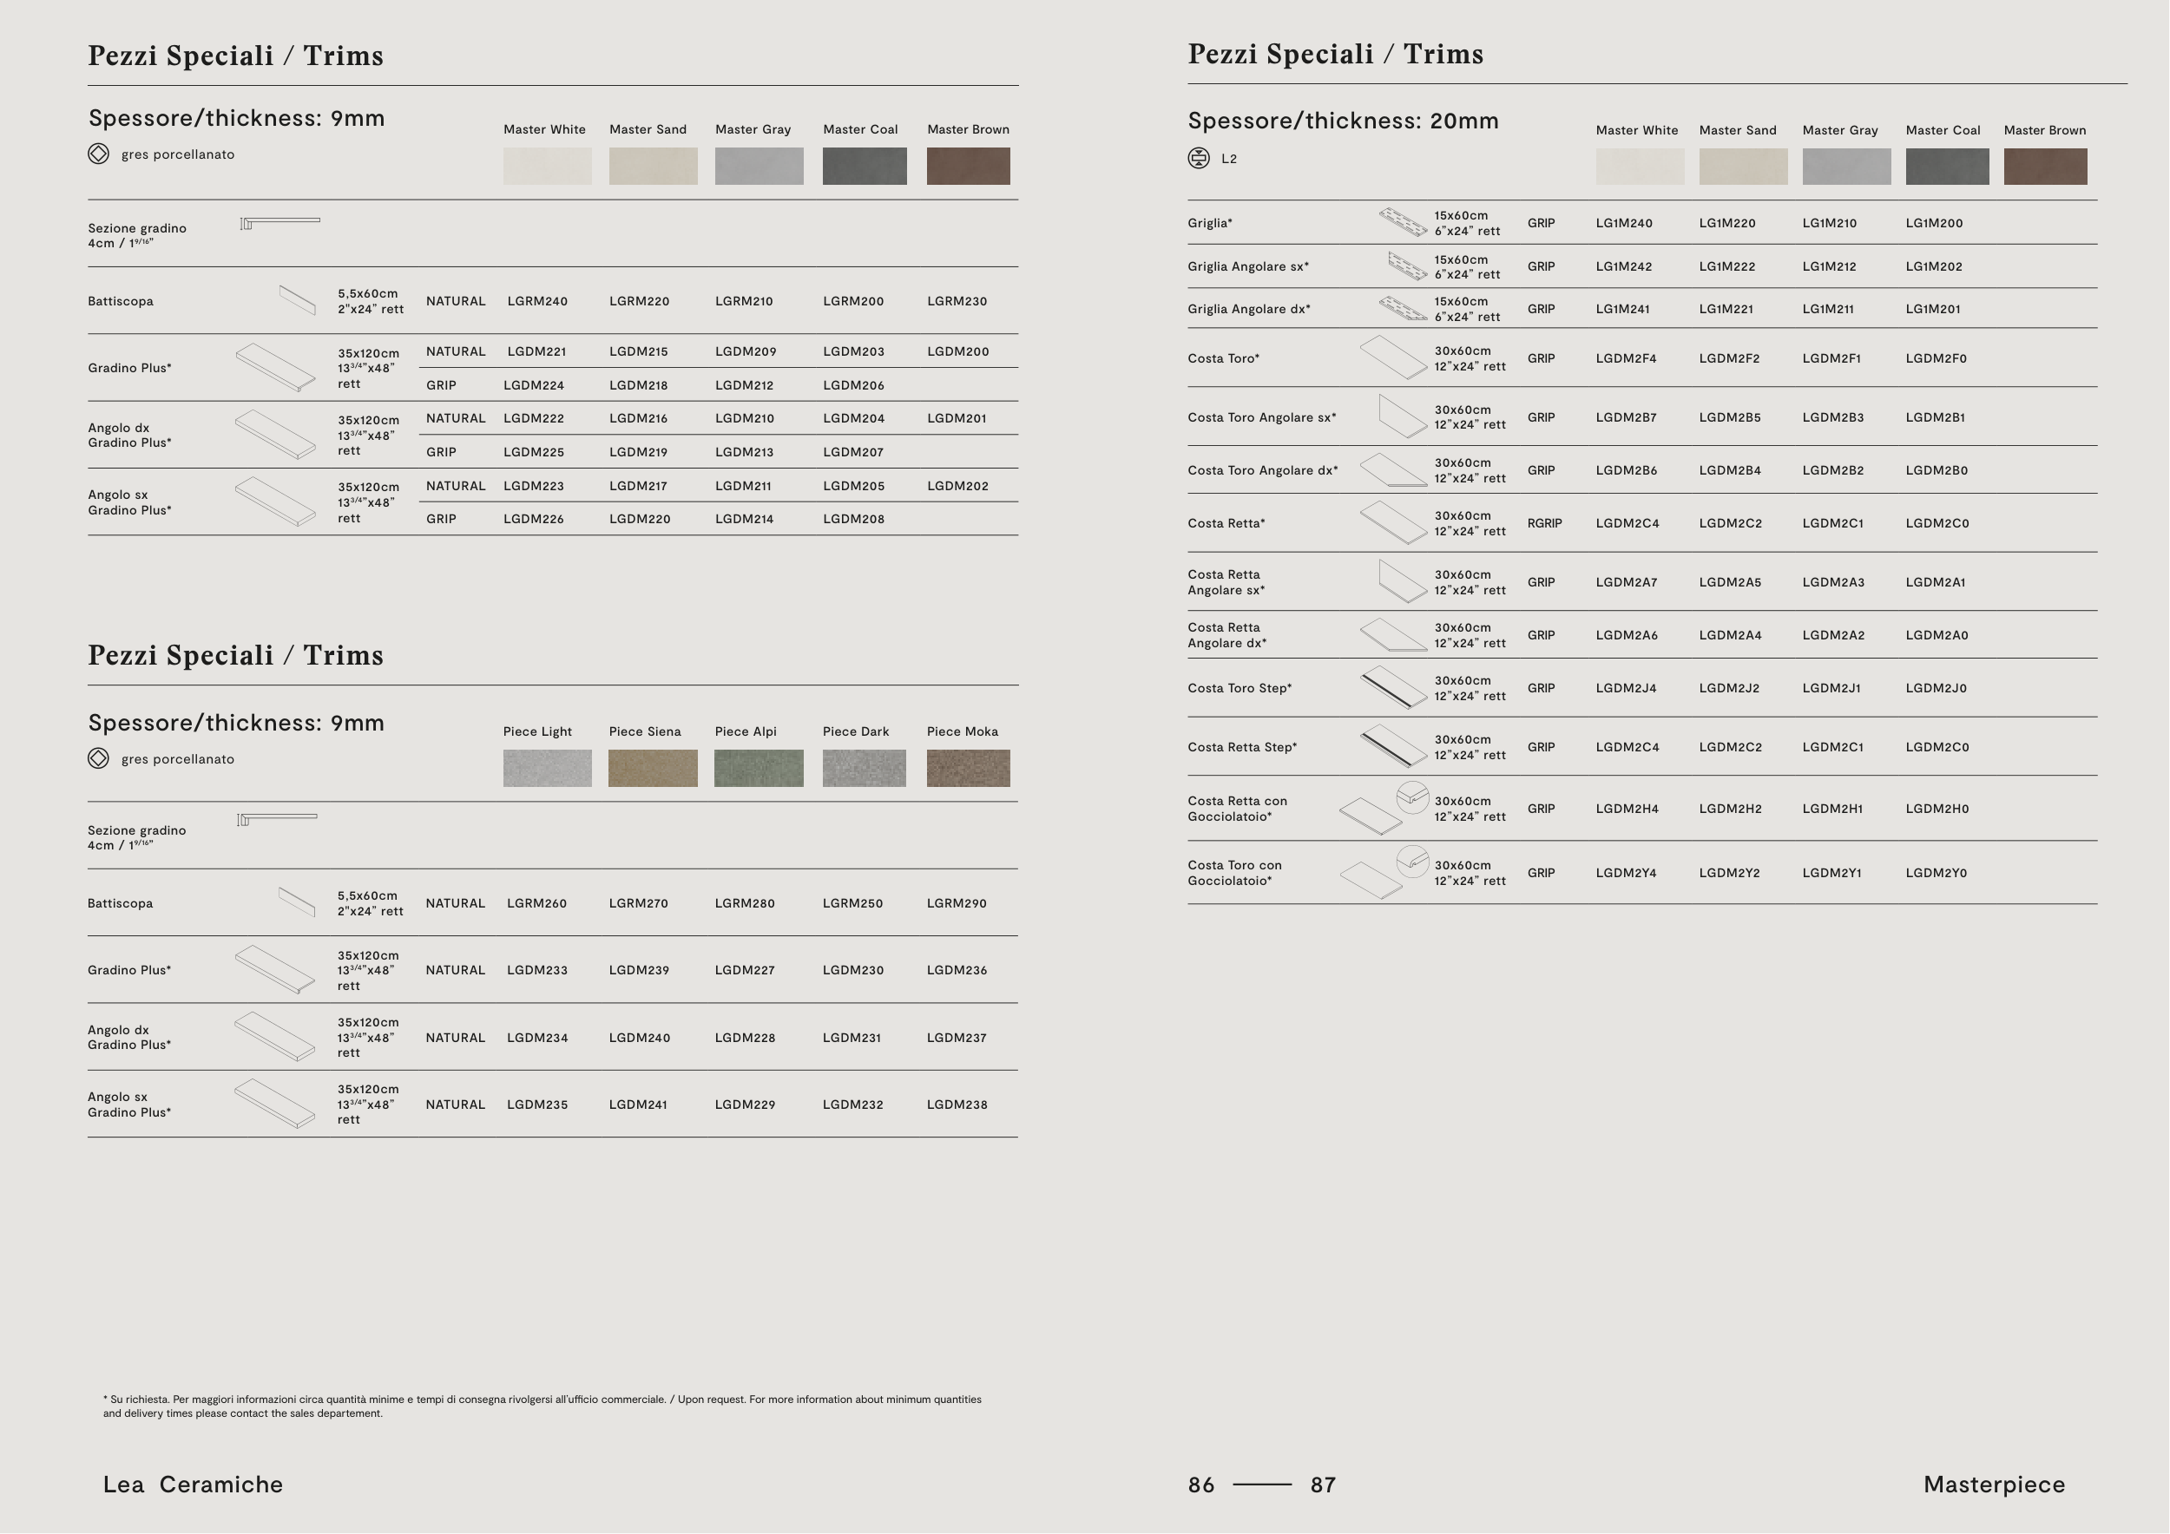
Task: Click the Costa Toro Step tile icon
Action: (1393, 689)
